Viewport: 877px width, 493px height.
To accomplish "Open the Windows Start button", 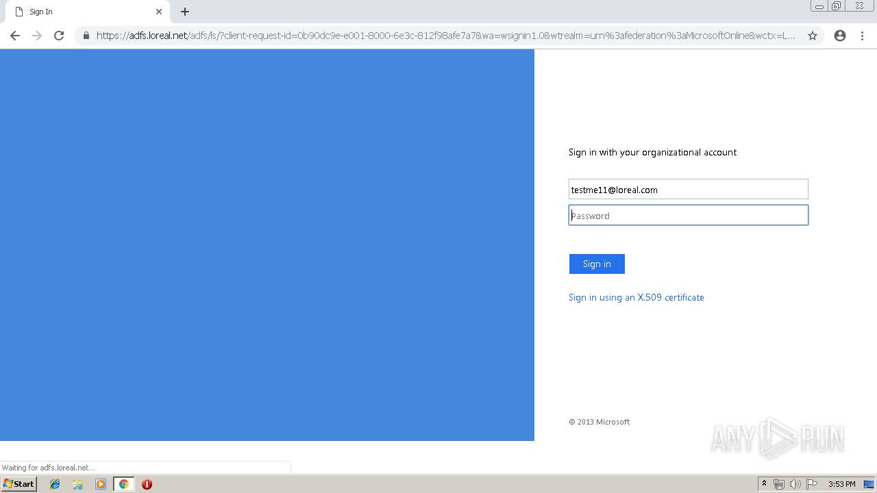I will tap(18, 484).
